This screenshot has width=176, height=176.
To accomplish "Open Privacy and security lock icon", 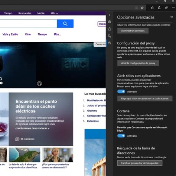I will [x=110, y=29].
